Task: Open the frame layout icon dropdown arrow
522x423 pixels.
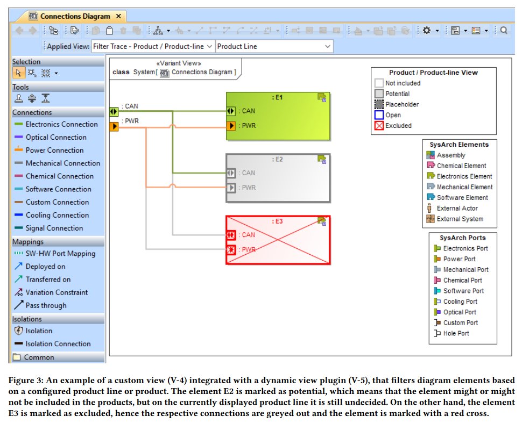Action: [x=465, y=31]
